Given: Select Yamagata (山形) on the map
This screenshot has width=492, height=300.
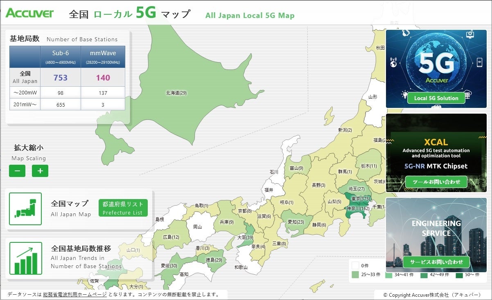Looking at the screenshot, I should coord(373,97).
